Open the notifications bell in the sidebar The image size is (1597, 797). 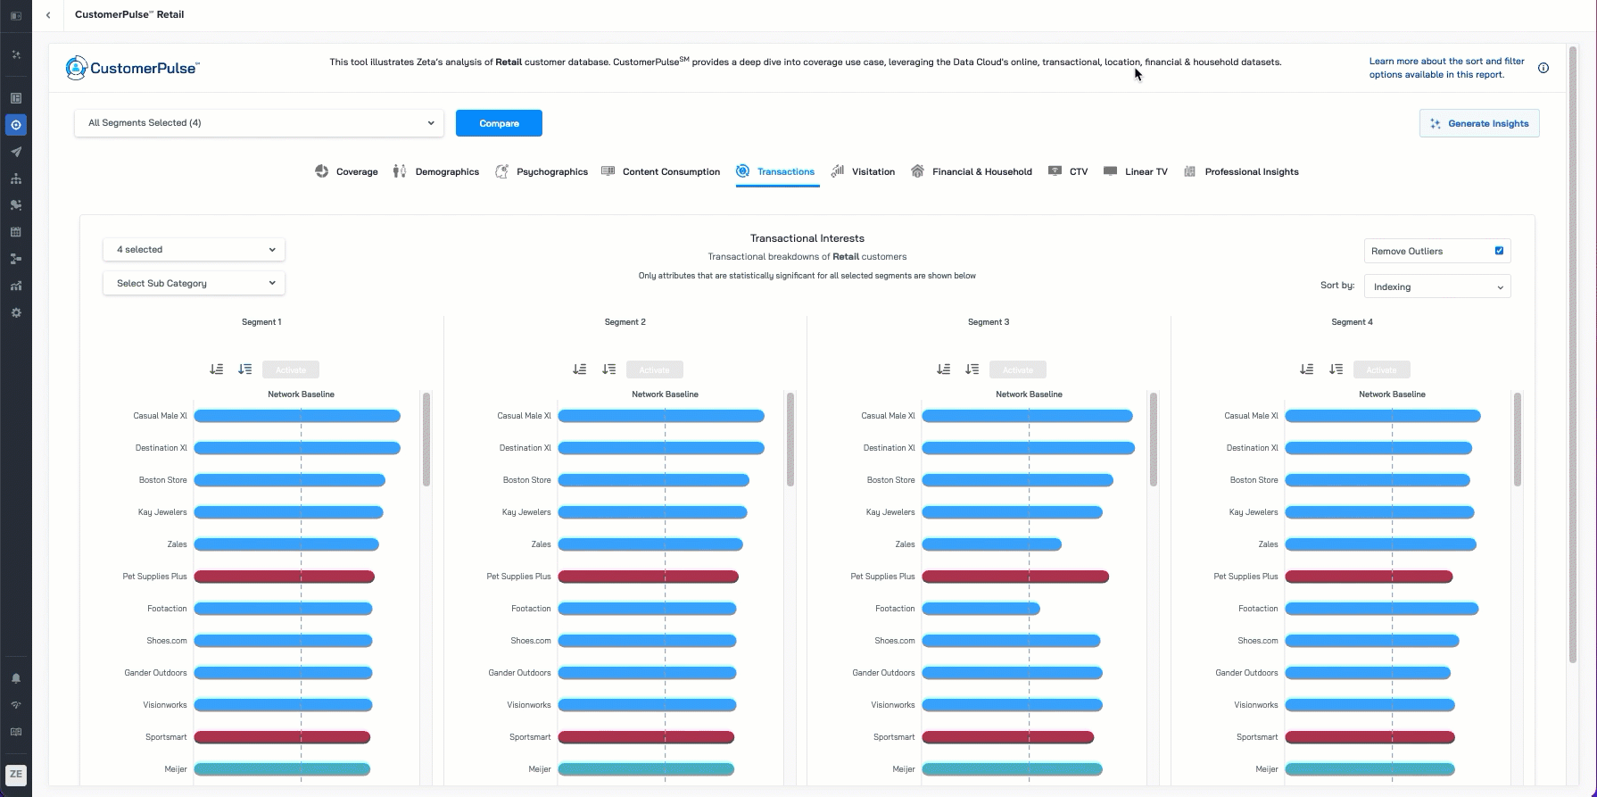16,678
